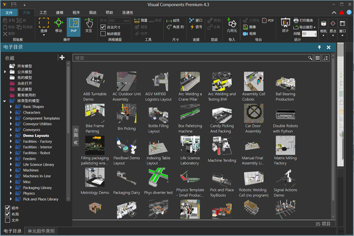
Task: Export 视频 video
Action: coord(250,34)
